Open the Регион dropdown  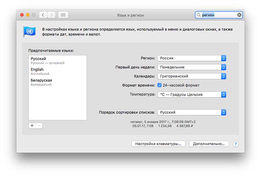[192, 58]
